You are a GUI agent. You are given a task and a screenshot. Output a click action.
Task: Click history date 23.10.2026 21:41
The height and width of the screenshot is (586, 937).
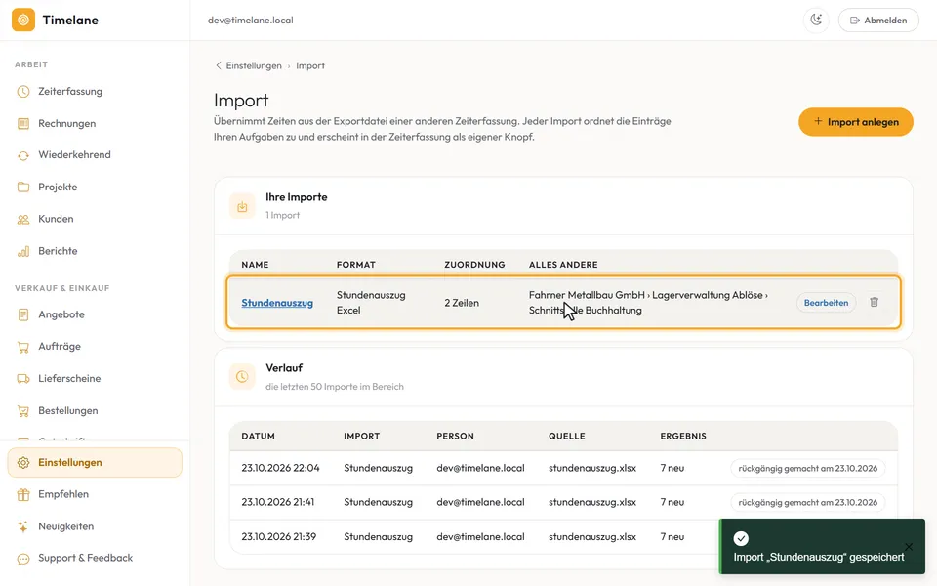tap(278, 502)
